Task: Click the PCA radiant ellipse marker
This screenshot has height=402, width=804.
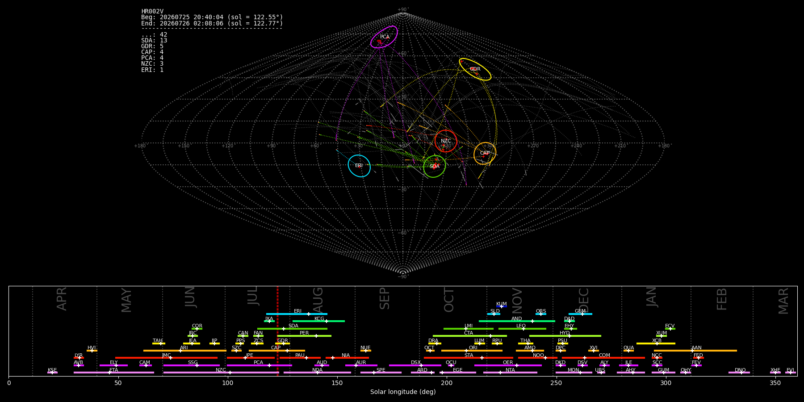Action: point(384,37)
